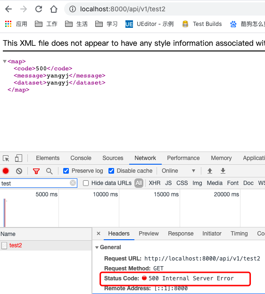Toggle the red filter funnel icon

(x=36, y=171)
